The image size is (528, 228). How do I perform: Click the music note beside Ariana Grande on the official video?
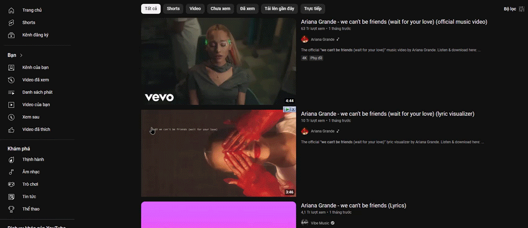pyautogui.click(x=338, y=40)
